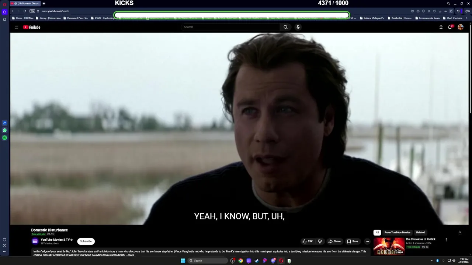Open Chrome from the taskbar
Image resolution: width=472 pixels, height=265 pixels.
(x=240, y=261)
